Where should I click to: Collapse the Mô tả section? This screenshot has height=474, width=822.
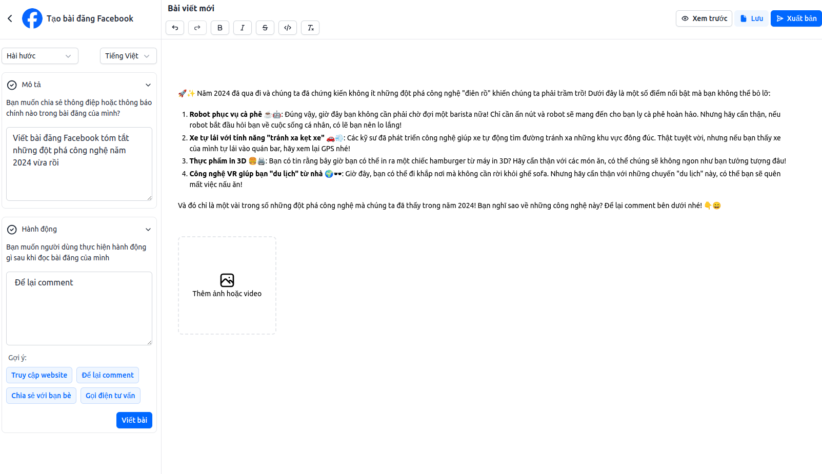[148, 85]
